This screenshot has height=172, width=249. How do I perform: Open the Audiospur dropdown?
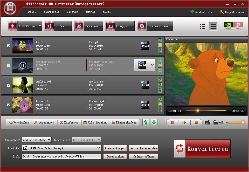click(49, 140)
